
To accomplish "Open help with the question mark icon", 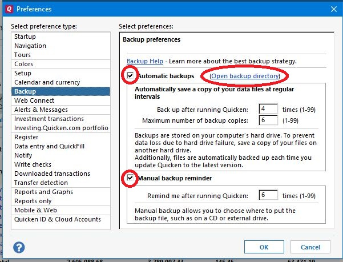I will click(19, 247).
